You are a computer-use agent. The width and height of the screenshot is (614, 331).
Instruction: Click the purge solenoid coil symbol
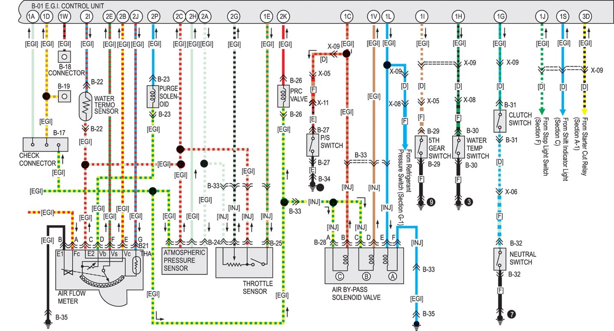pos(153,97)
